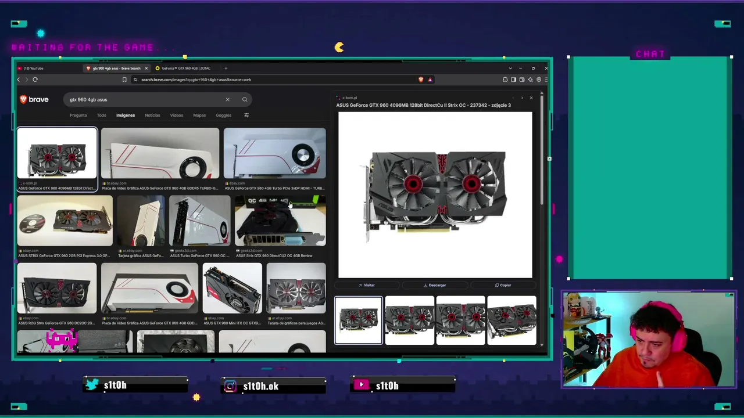Open Brave Shields lion icon in address bar
Image resolution: width=744 pixels, height=418 pixels.
(x=421, y=80)
